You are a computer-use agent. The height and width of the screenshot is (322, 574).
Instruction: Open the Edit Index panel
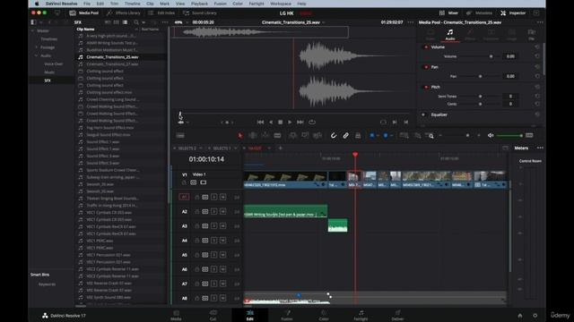coord(161,13)
